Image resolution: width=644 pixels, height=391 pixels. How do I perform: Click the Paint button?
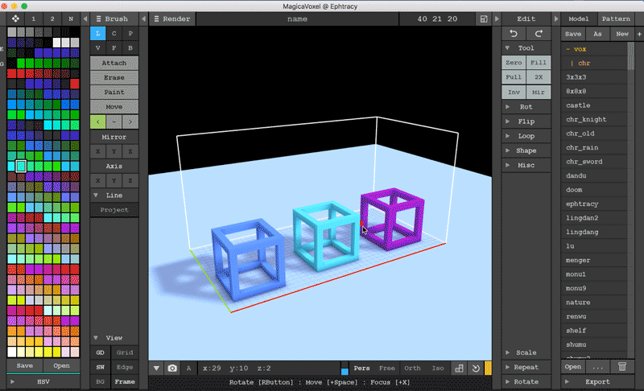114,92
